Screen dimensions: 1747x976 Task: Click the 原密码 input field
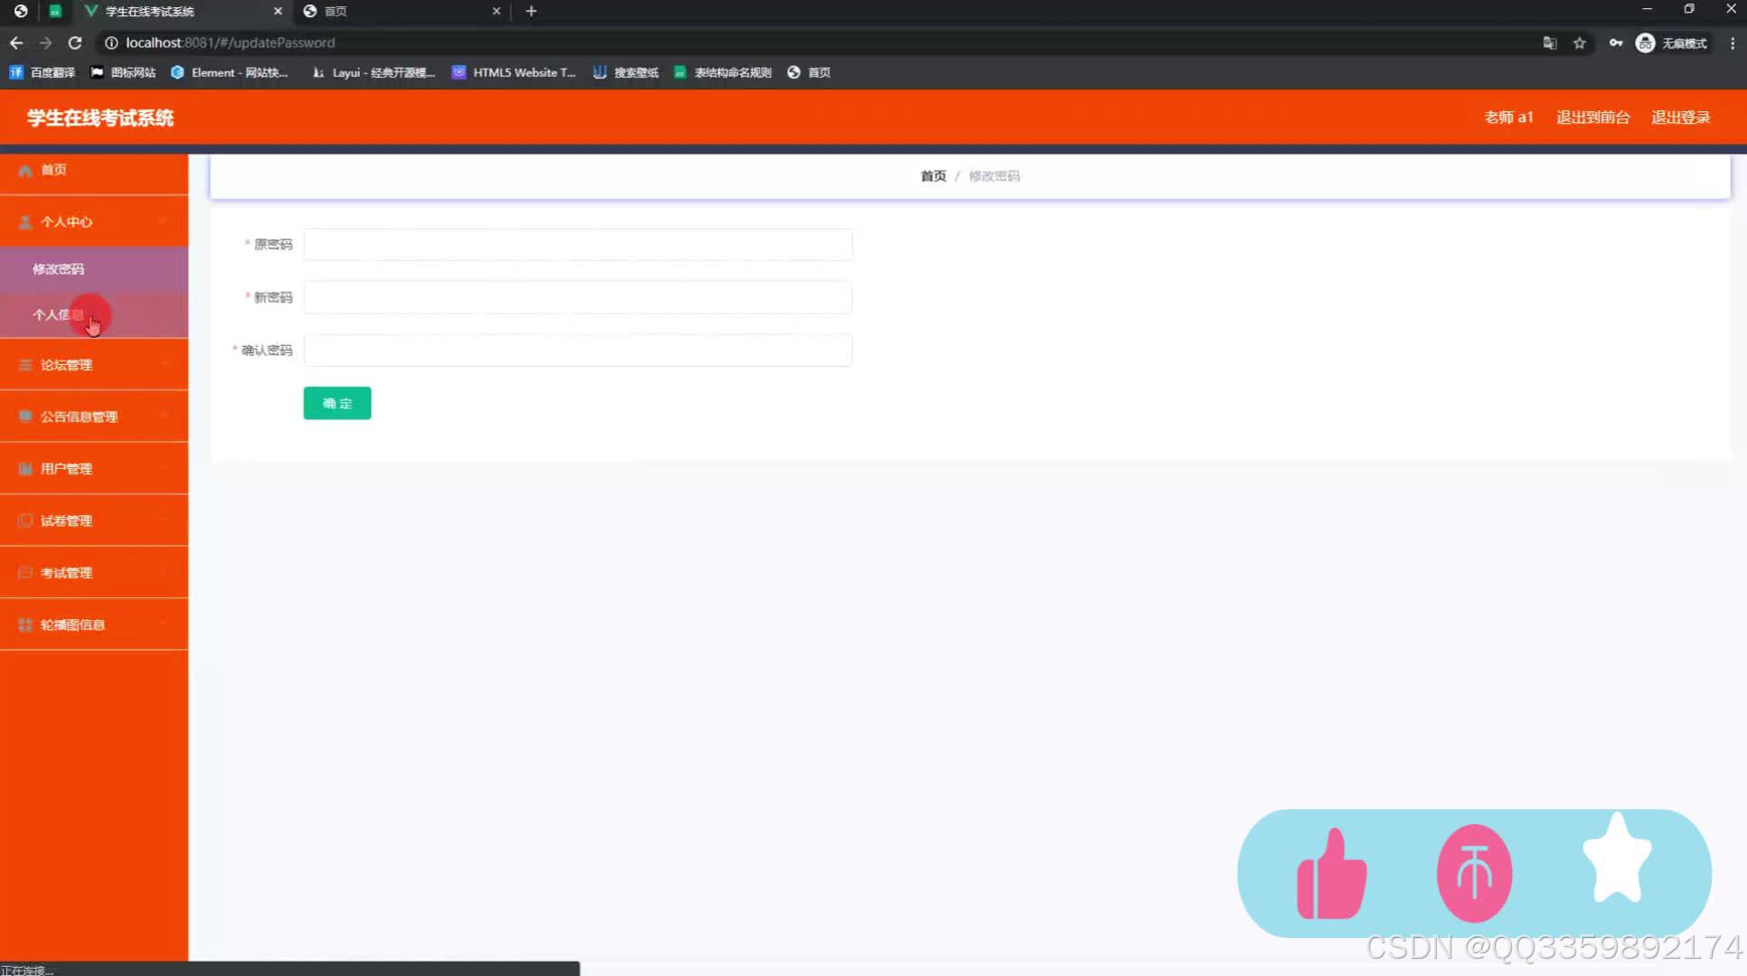pyautogui.click(x=577, y=244)
